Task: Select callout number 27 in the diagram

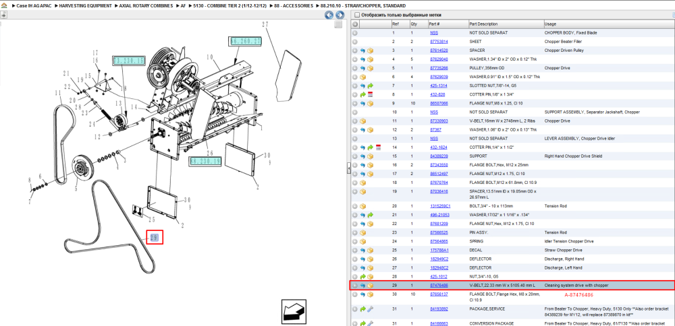Action: [x=265, y=25]
